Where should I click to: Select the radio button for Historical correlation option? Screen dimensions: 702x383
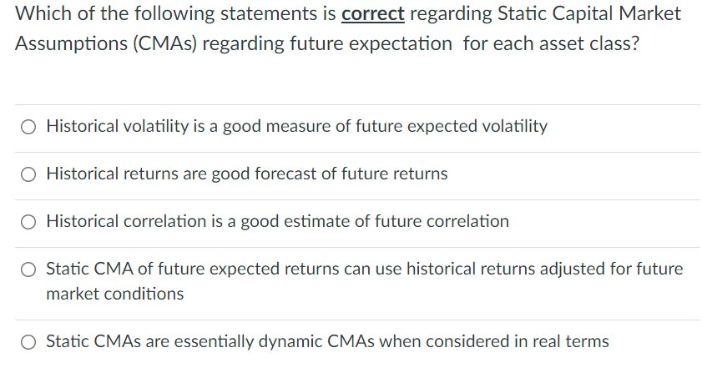(28, 222)
